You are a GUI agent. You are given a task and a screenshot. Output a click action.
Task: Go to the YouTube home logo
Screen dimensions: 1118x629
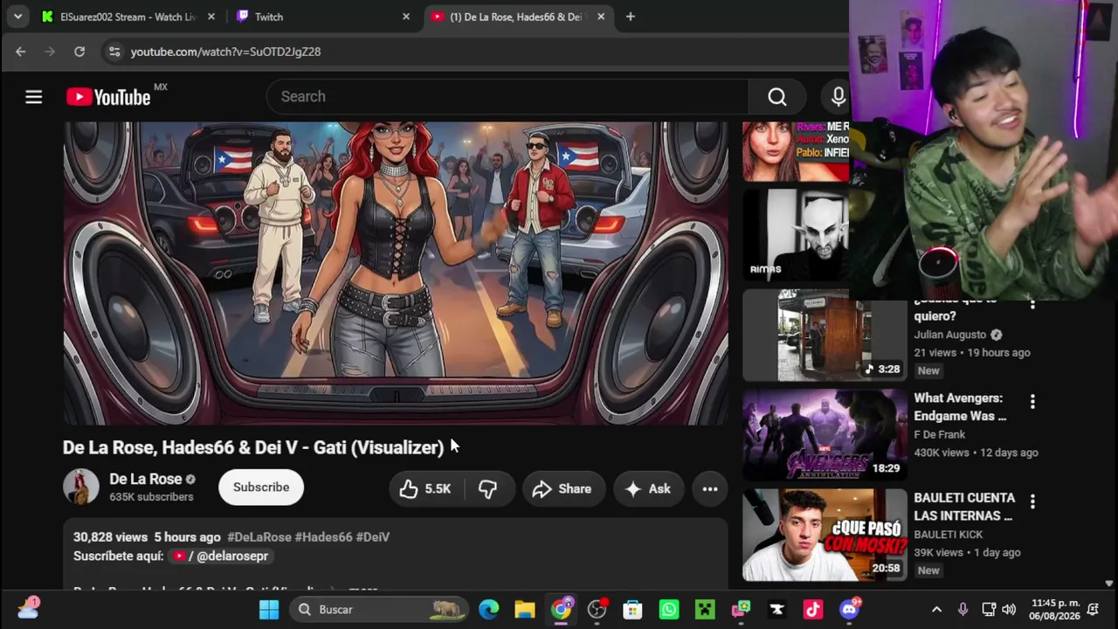(108, 97)
